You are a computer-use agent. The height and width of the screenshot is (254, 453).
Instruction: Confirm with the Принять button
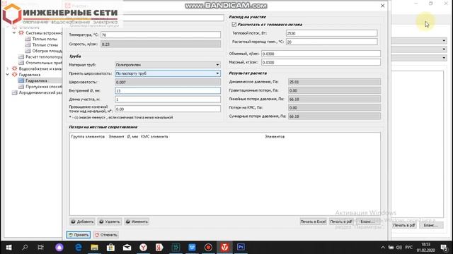[79, 235]
